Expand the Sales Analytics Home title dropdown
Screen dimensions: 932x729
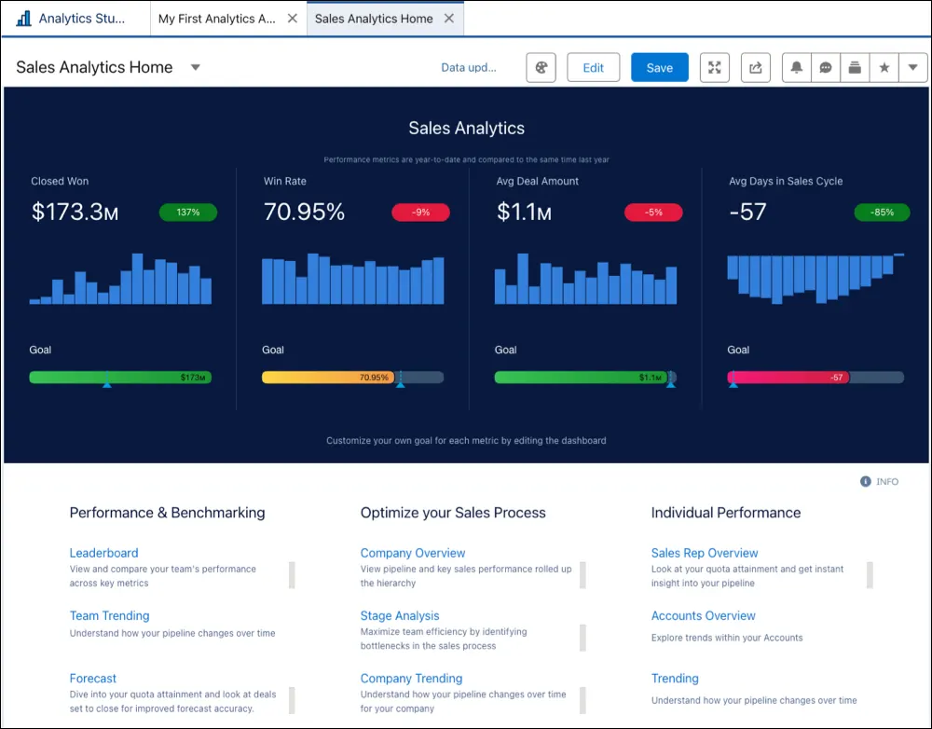(x=195, y=67)
